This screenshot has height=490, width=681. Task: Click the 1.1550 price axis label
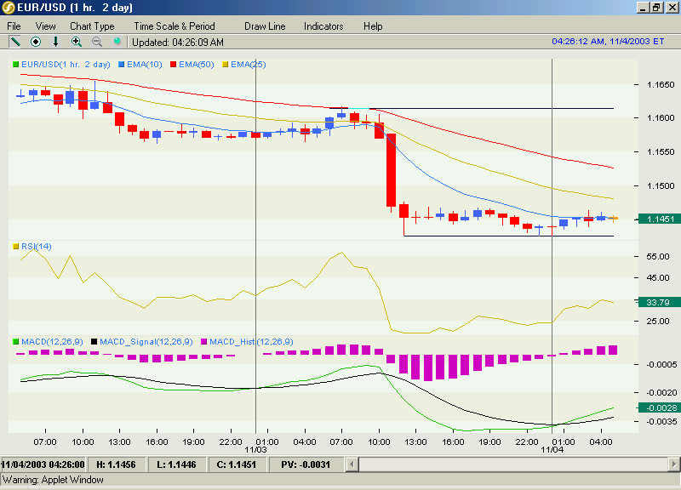[x=661, y=152]
